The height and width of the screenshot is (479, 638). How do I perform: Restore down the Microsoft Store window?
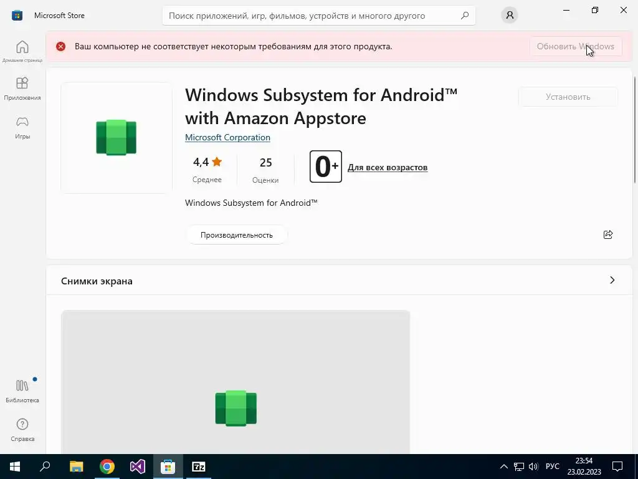click(595, 10)
